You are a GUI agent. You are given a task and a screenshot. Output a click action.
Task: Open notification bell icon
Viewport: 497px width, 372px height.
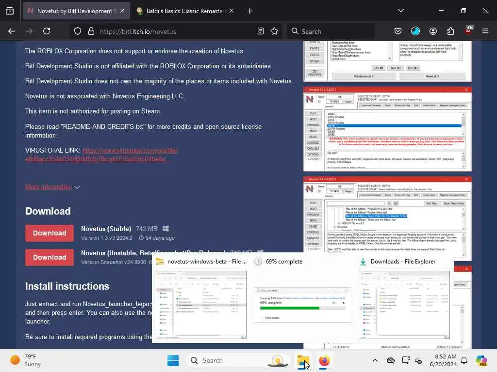[x=464, y=360]
